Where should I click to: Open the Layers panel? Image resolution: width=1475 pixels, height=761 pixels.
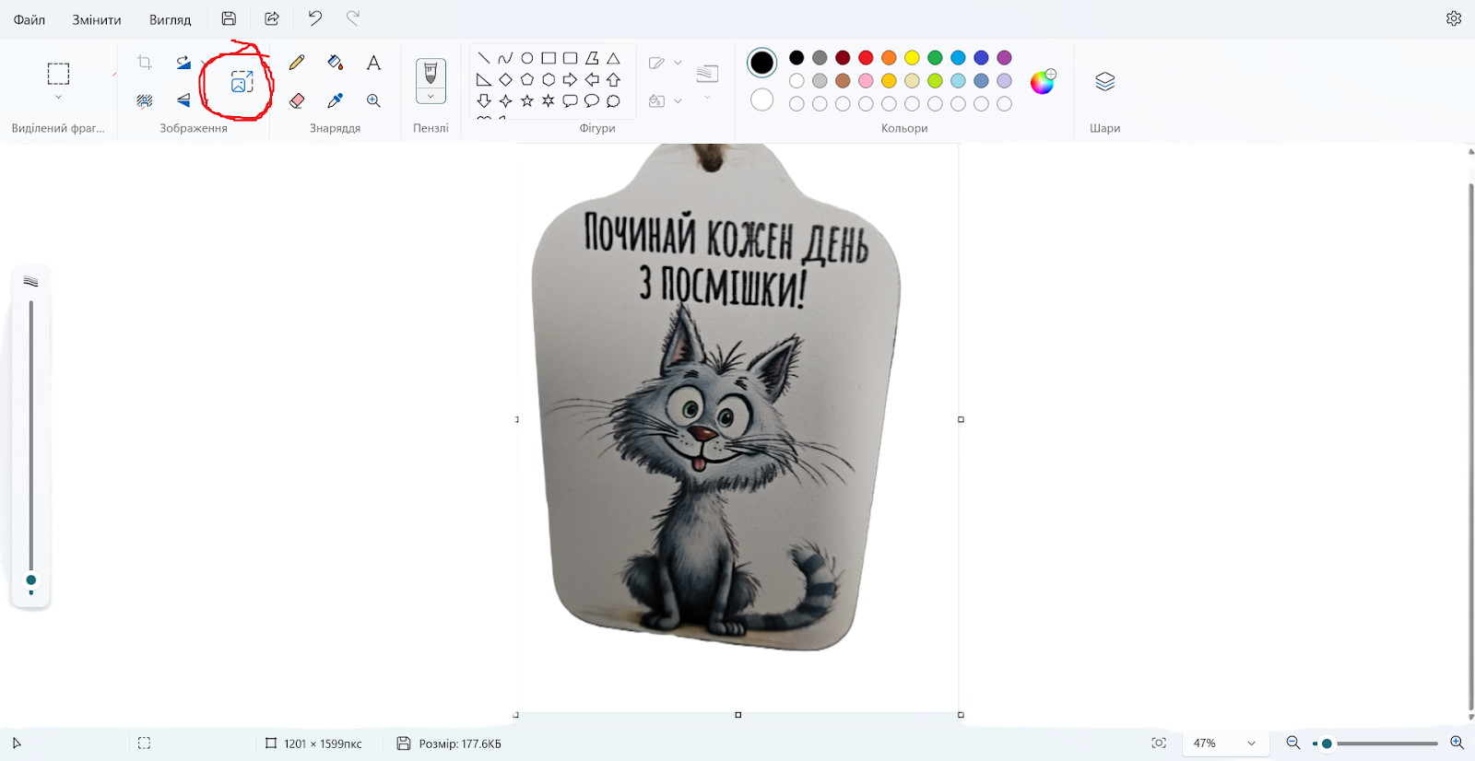pos(1104,81)
